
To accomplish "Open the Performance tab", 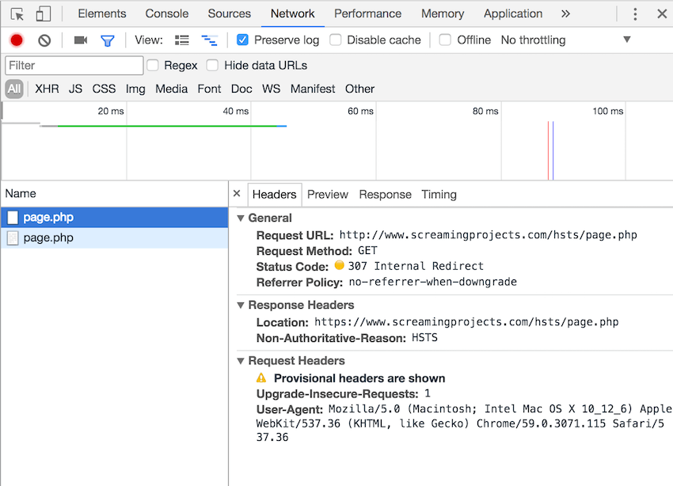I will tap(368, 13).
